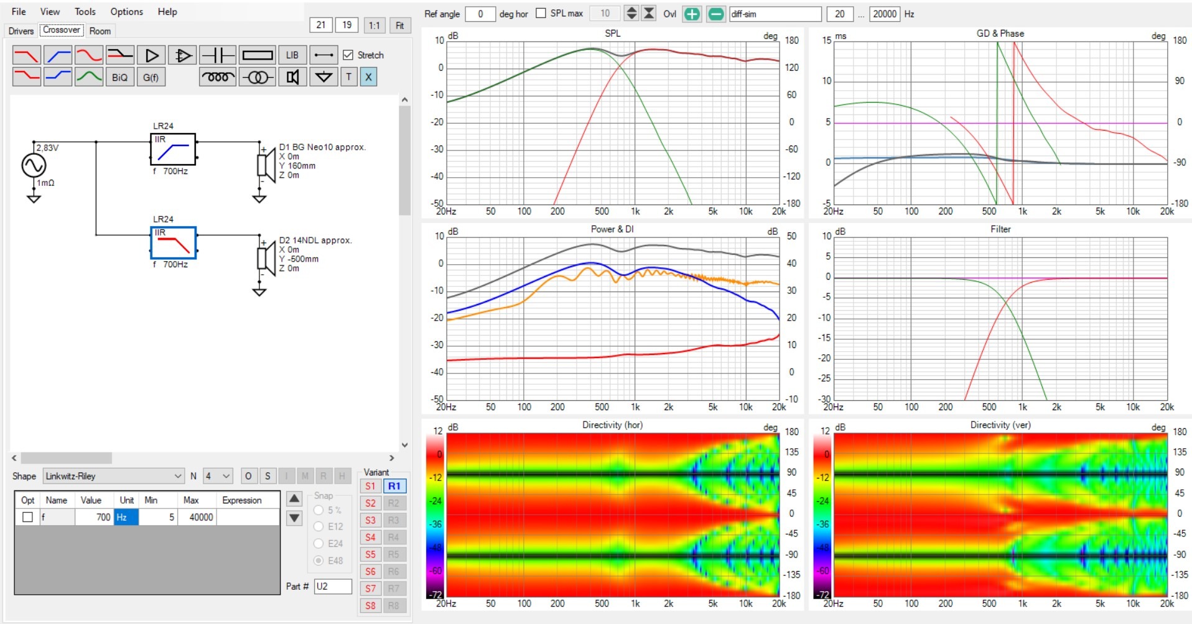Choose the E24 snap radio option
This screenshot has width=1192, height=624.
[x=319, y=543]
